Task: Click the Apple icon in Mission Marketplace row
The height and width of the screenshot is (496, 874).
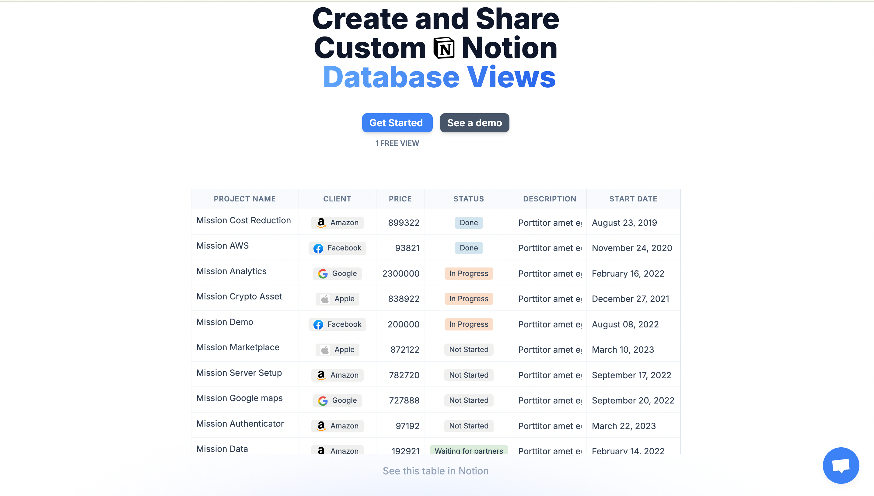Action: [325, 350]
